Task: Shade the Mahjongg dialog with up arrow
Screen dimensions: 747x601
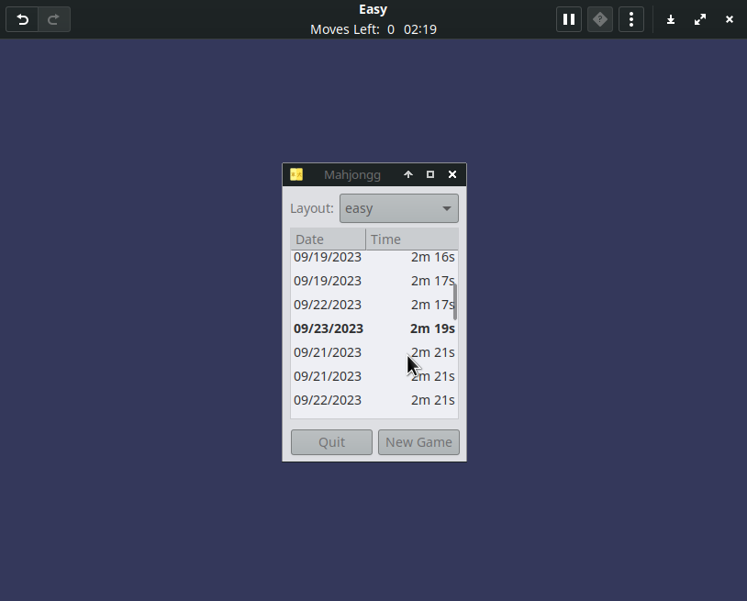Action: (x=408, y=174)
